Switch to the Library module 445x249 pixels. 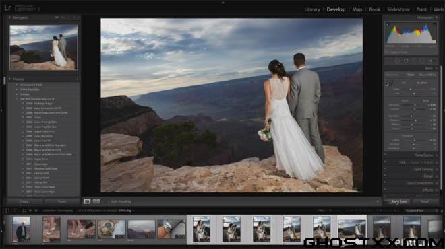pyautogui.click(x=312, y=9)
